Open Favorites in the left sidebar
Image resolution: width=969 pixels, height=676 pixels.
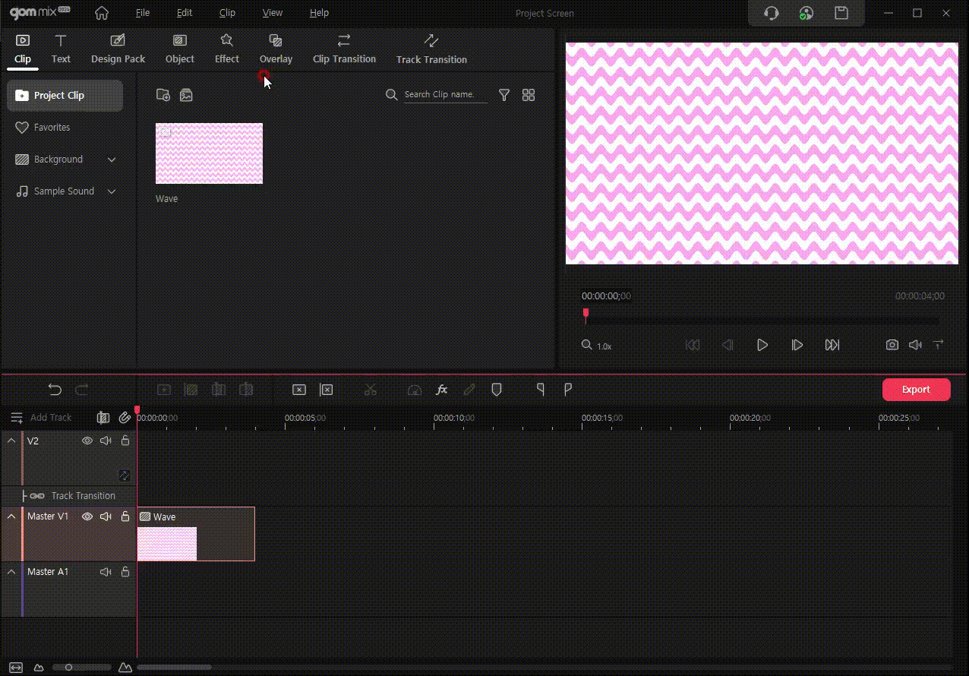tap(52, 128)
